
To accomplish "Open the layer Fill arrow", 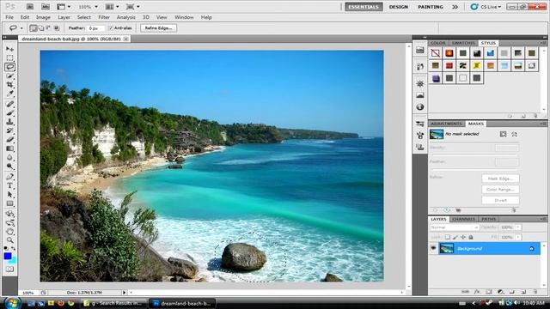I will [518, 237].
